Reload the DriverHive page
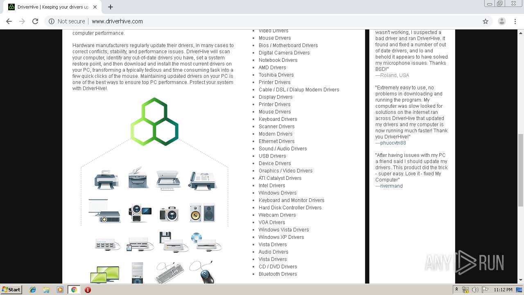Viewport: 524px width, 295px height. [35, 21]
